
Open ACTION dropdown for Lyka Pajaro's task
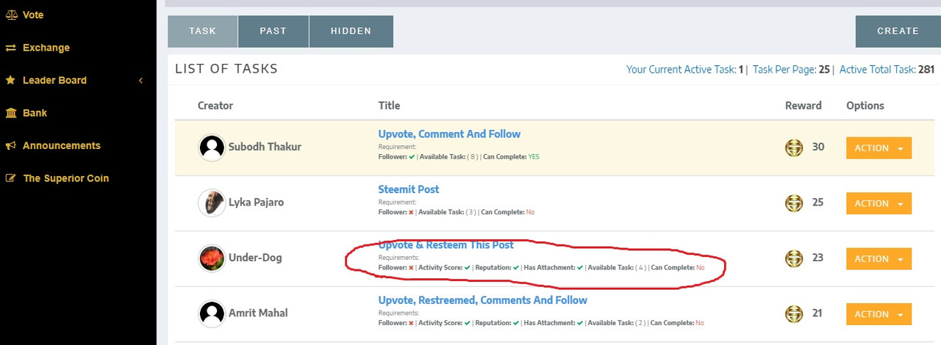(879, 203)
